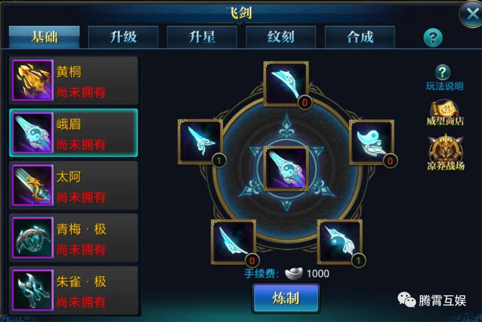
Task: Click the teal question mark beside the tabs
Action: tap(433, 38)
